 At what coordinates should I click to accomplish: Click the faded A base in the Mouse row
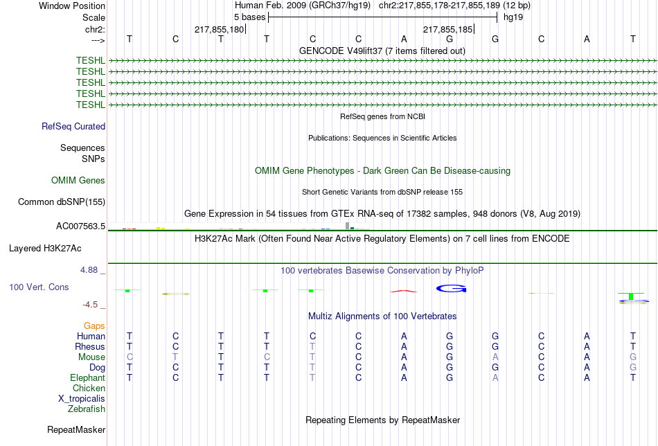coord(495,357)
